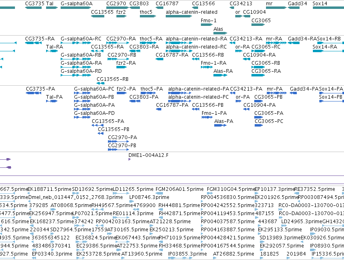
Task: Select the CG3065 gene label
Action: (x=261, y=20)
